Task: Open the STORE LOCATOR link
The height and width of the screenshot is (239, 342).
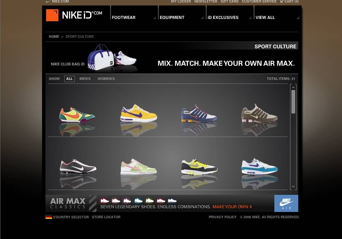Action: [x=106, y=217]
